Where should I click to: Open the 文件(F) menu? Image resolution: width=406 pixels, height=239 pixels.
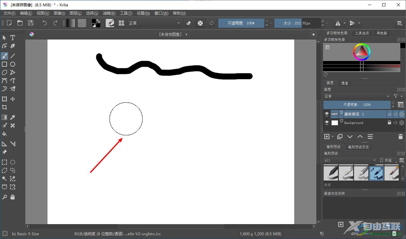(9, 13)
